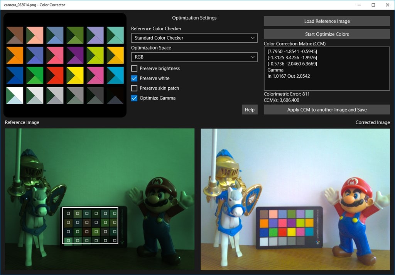This screenshot has height=275, width=395.
Task: Click inside the Color Correction Matrix text box
Action: (x=327, y=68)
